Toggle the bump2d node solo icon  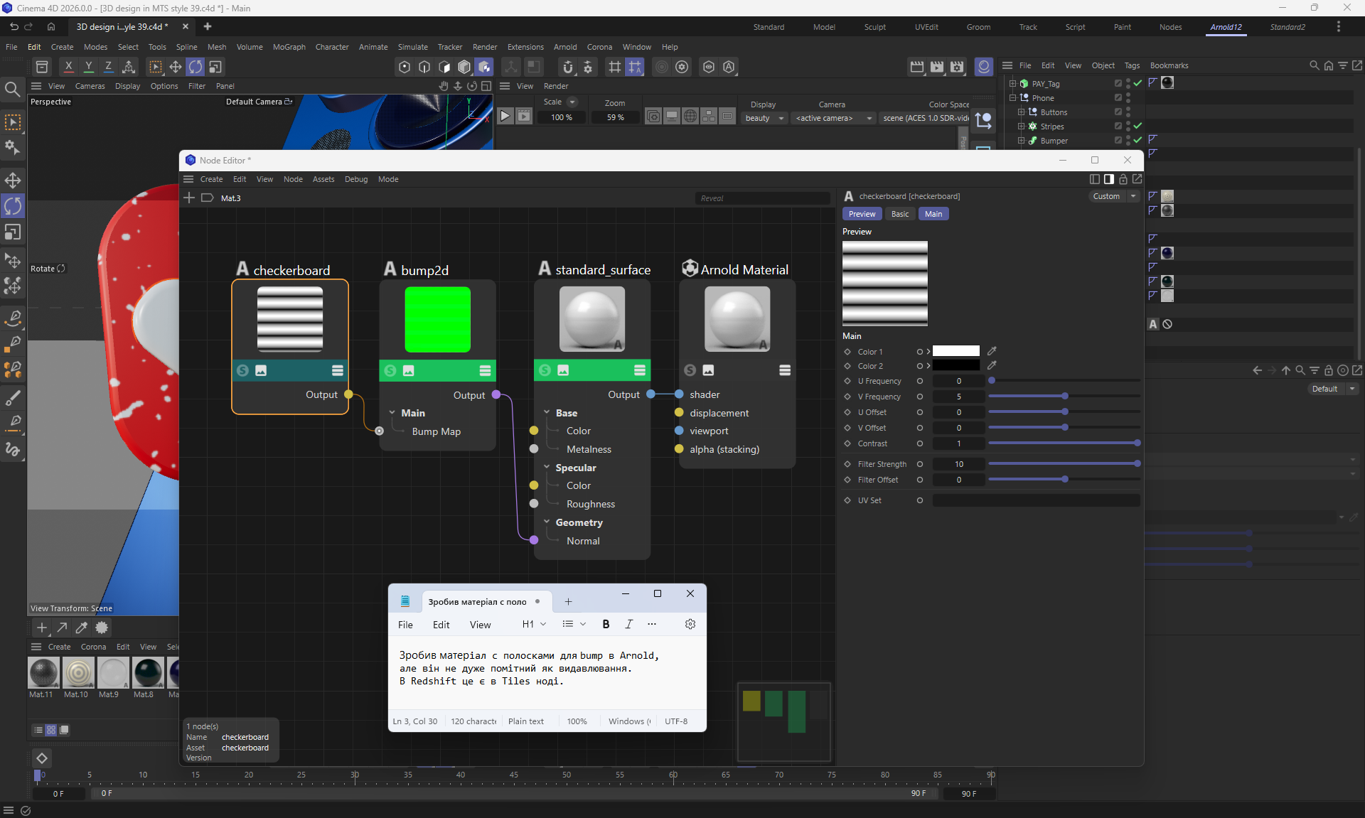coord(390,370)
